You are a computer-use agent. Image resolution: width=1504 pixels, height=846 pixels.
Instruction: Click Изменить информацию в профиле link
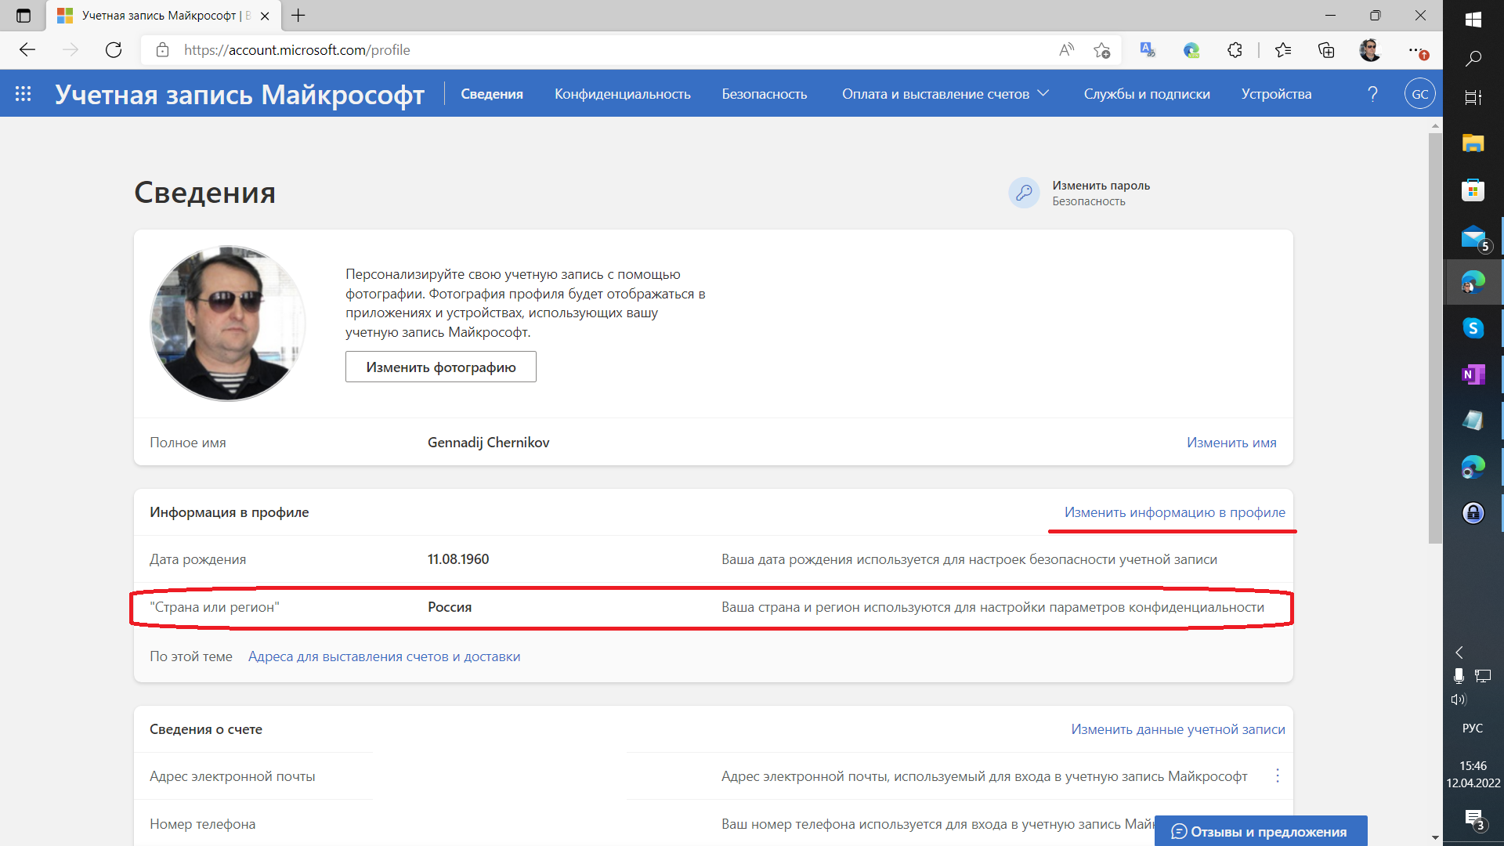pyautogui.click(x=1175, y=512)
